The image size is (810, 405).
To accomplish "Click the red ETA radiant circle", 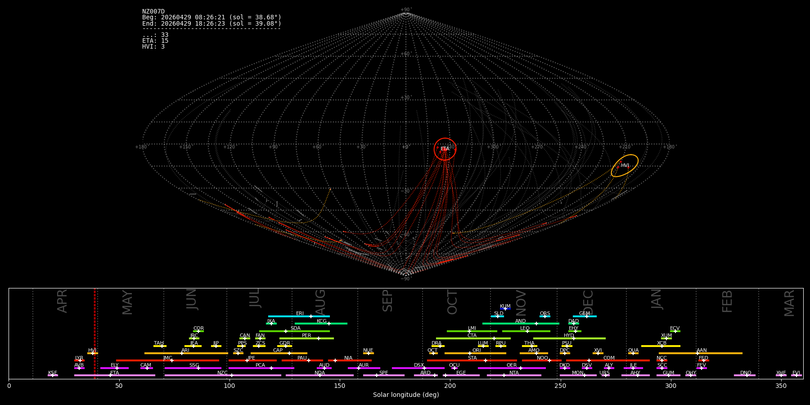I will tap(445, 149).
